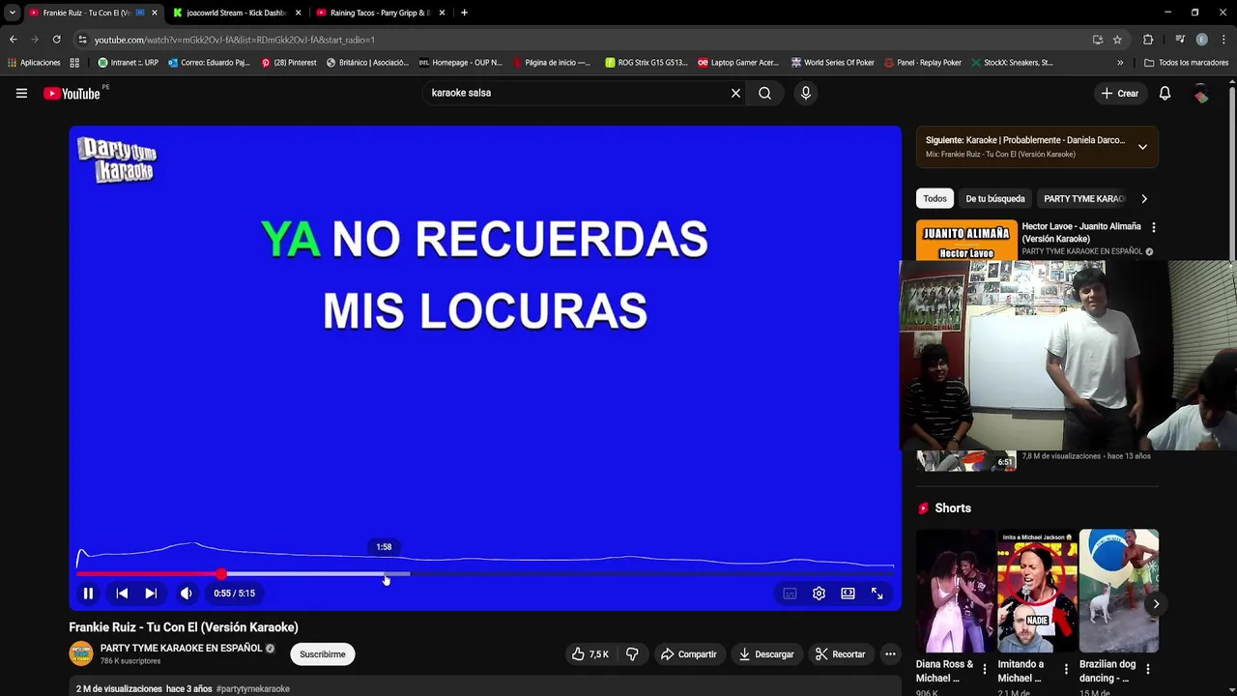Go to previous video in playlist
The image size is (1237, 696).
[122, 594]
